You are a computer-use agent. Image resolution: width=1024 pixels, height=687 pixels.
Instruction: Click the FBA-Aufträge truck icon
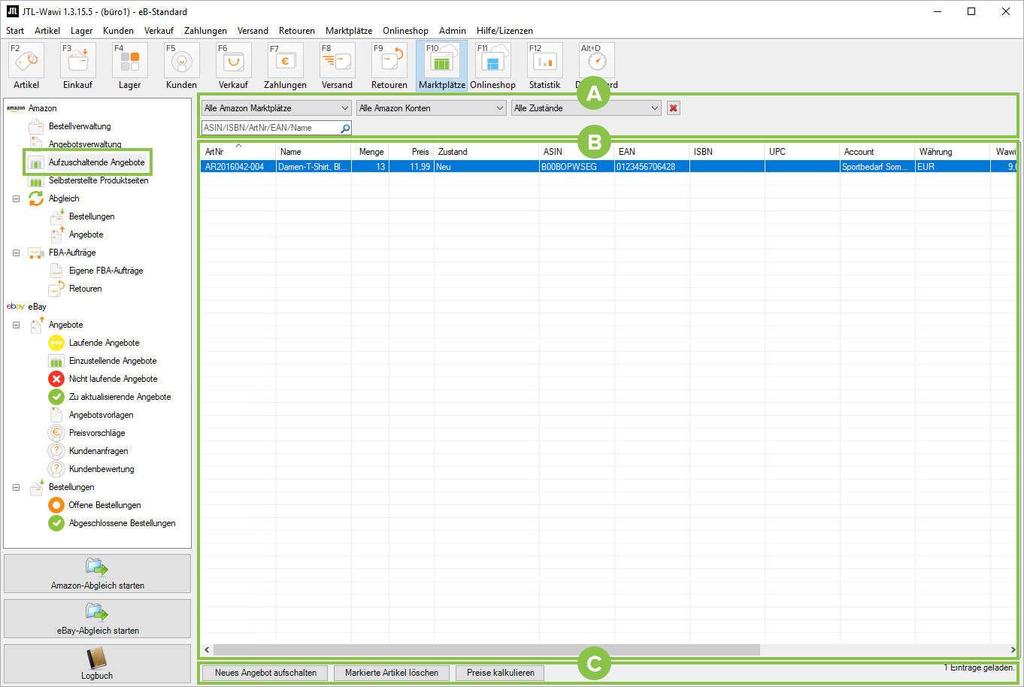point(36,253)
